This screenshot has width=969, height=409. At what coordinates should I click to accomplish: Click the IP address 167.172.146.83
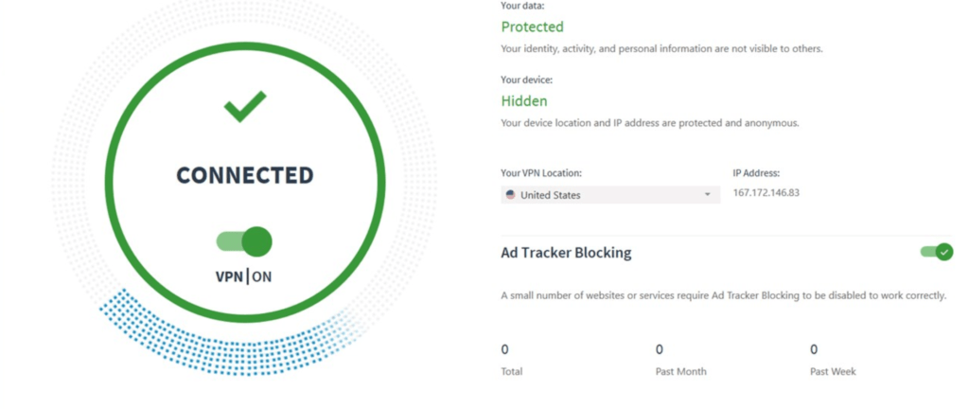766,193
